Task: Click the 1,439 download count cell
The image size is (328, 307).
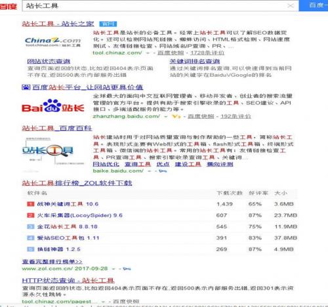Action: coord(224,204)
